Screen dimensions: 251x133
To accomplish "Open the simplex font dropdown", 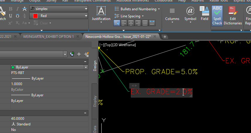I will [59, 9].
